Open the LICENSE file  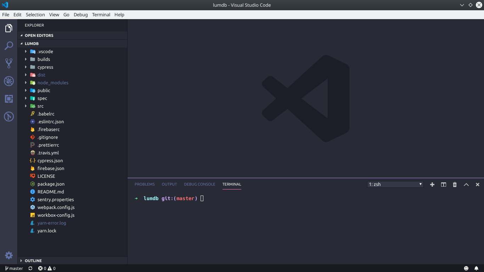(x=72, y=176)
